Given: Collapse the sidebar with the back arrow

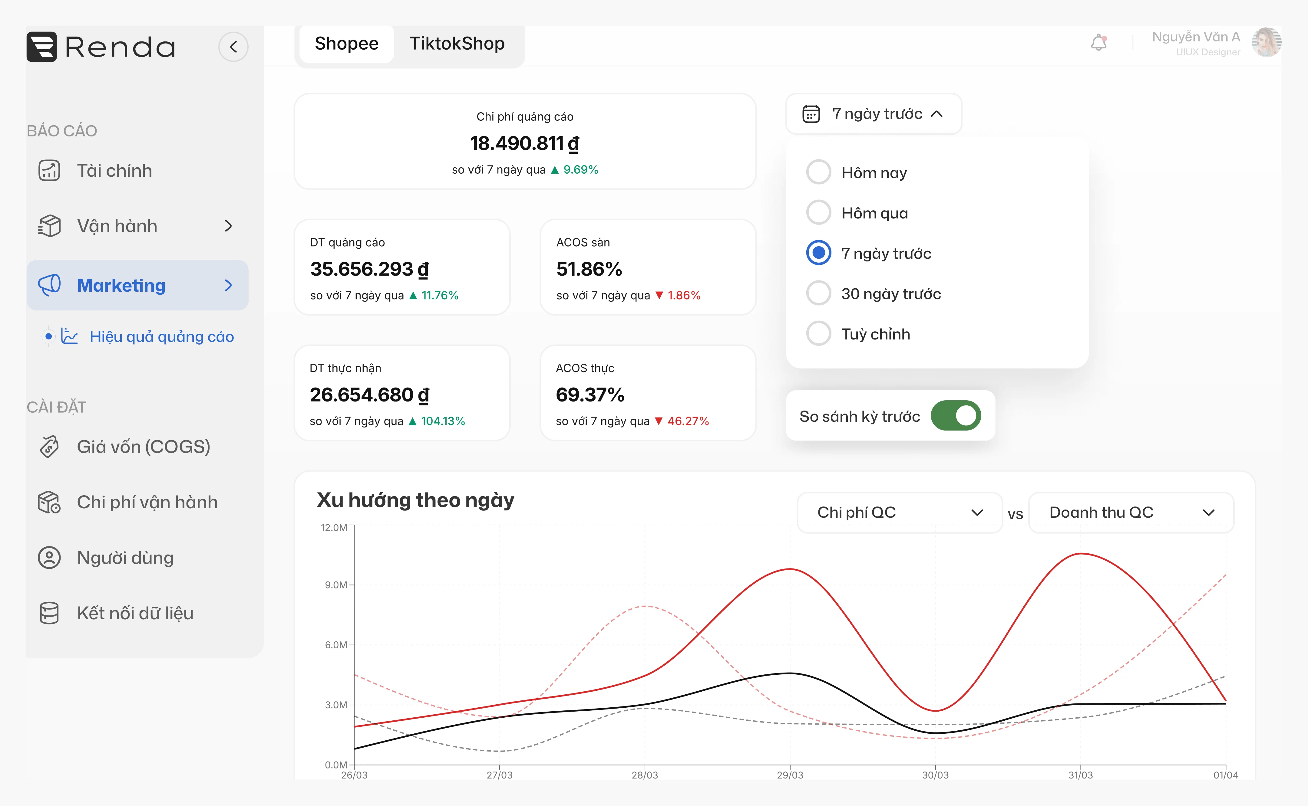Looking at the screenshot, I should pyautogui.click(x=234, y=47).
